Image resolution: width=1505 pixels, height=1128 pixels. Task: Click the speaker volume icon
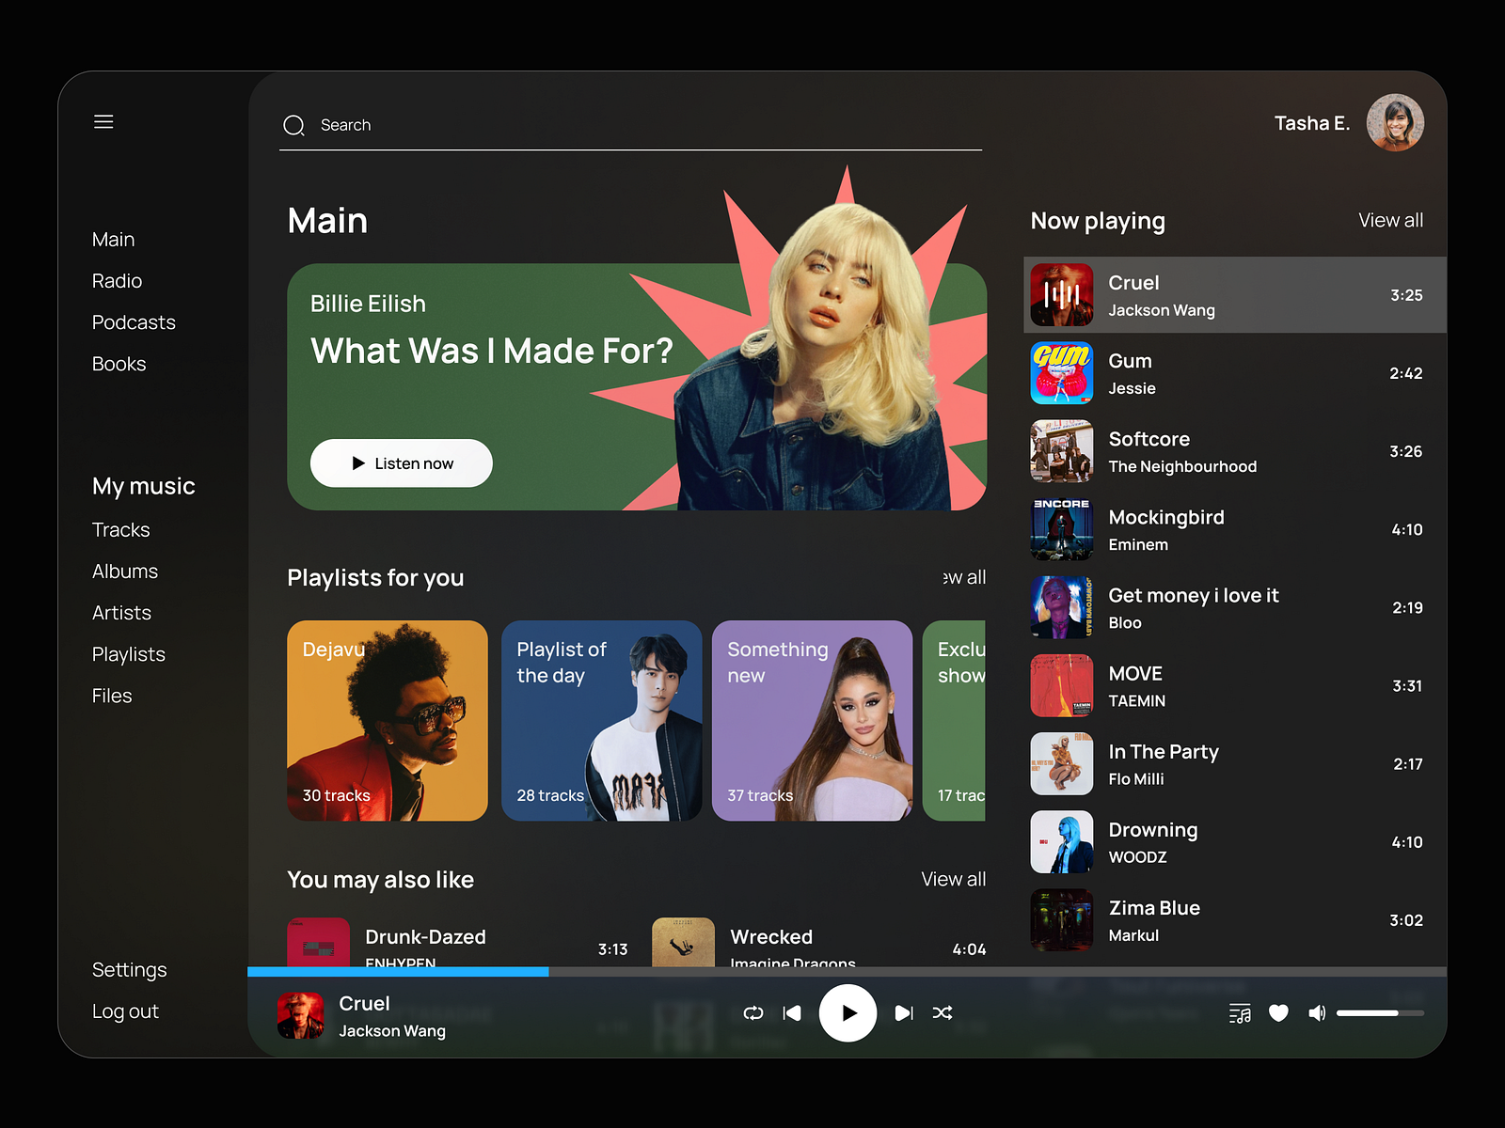(x=1316, y=1012)
